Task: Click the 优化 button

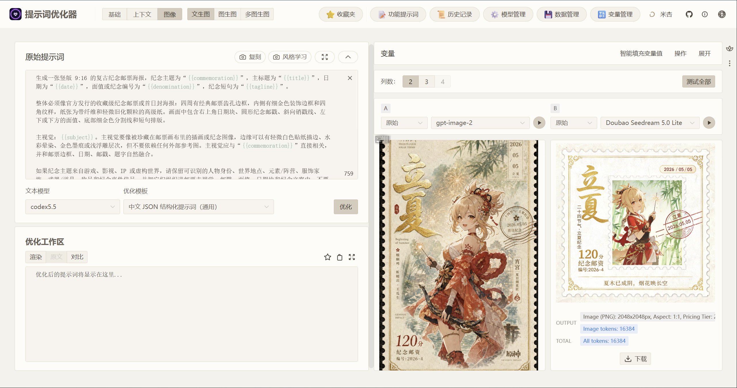Action: 346,207
